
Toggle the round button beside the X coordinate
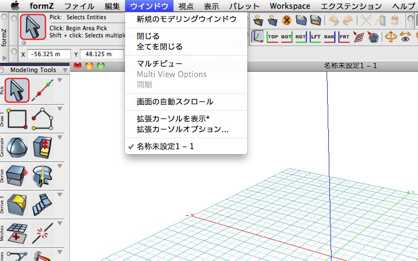(14, 52)
